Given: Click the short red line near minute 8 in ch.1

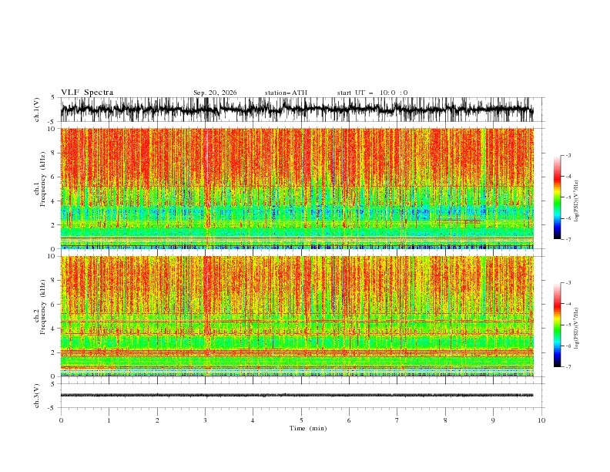Looking at the screenshot, I should pos(459,221).
